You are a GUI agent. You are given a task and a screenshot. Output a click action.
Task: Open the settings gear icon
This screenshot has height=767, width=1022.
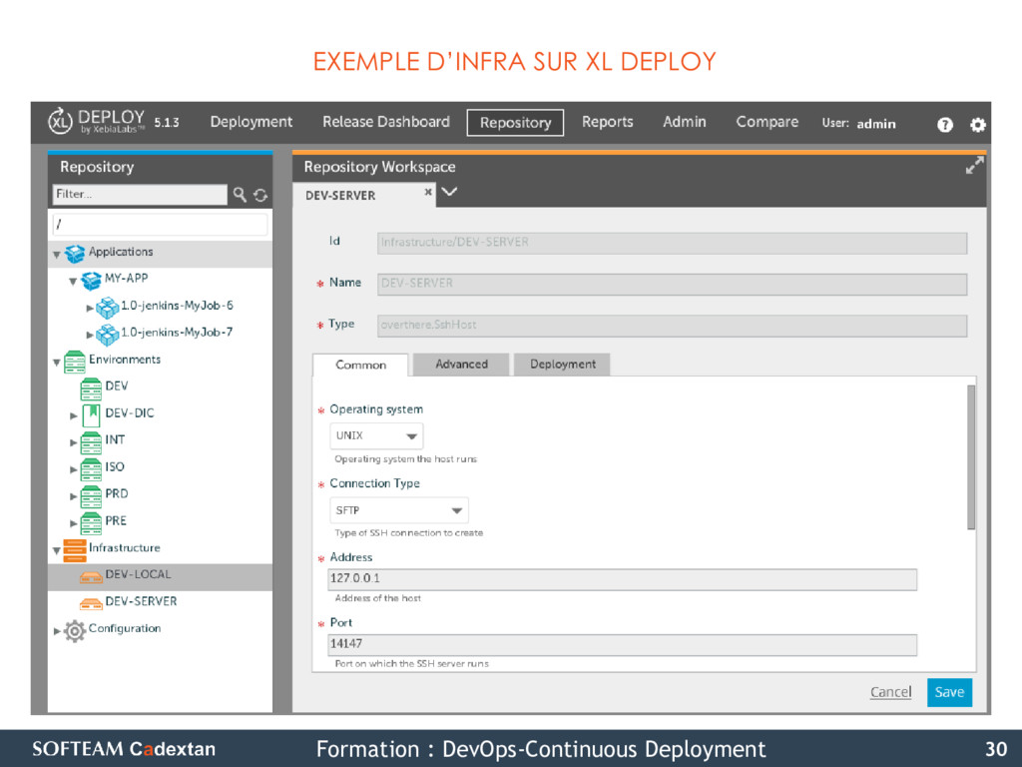[x=977, y=125]
